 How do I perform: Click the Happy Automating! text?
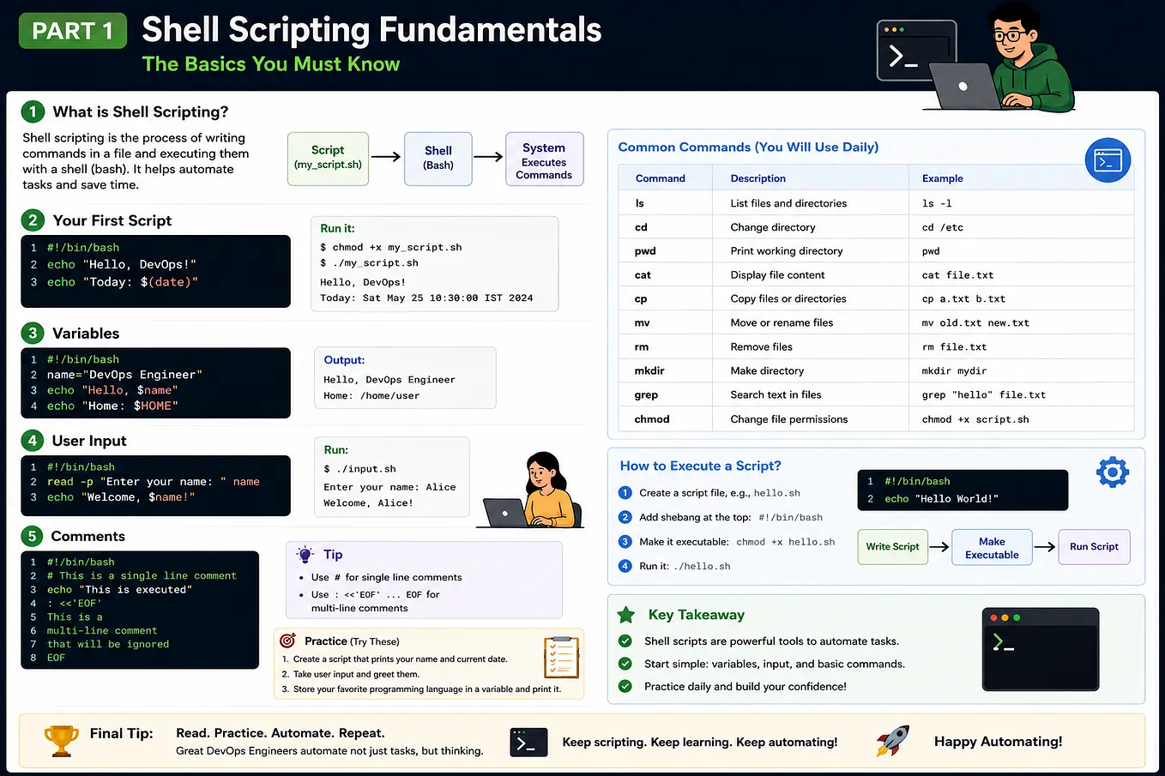(x=998, y=742)
